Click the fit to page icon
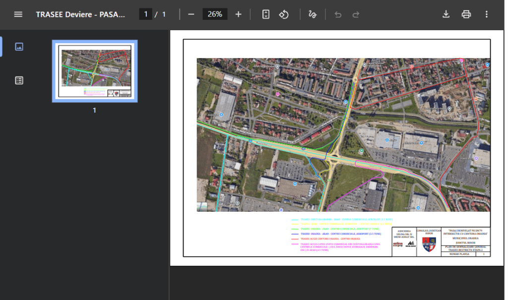Image resolution: width=508 pixels, height=300 pixels. (x=266, y=14)
